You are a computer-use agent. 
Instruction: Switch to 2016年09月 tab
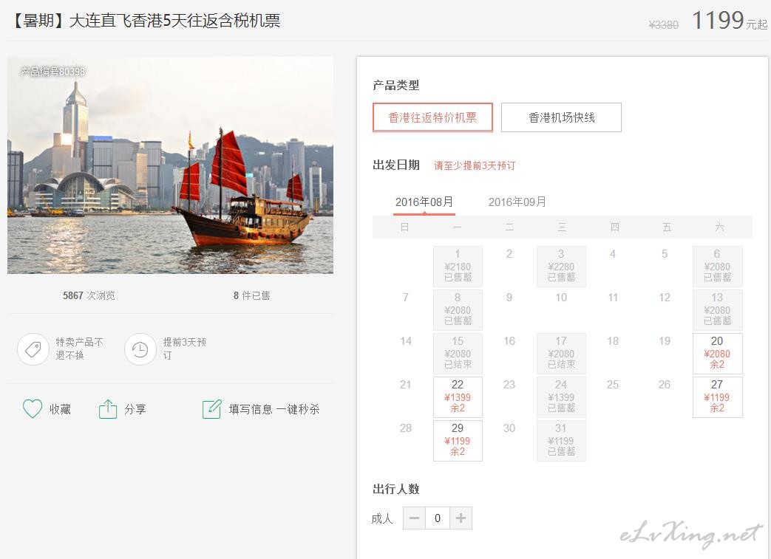coord(517,202)
